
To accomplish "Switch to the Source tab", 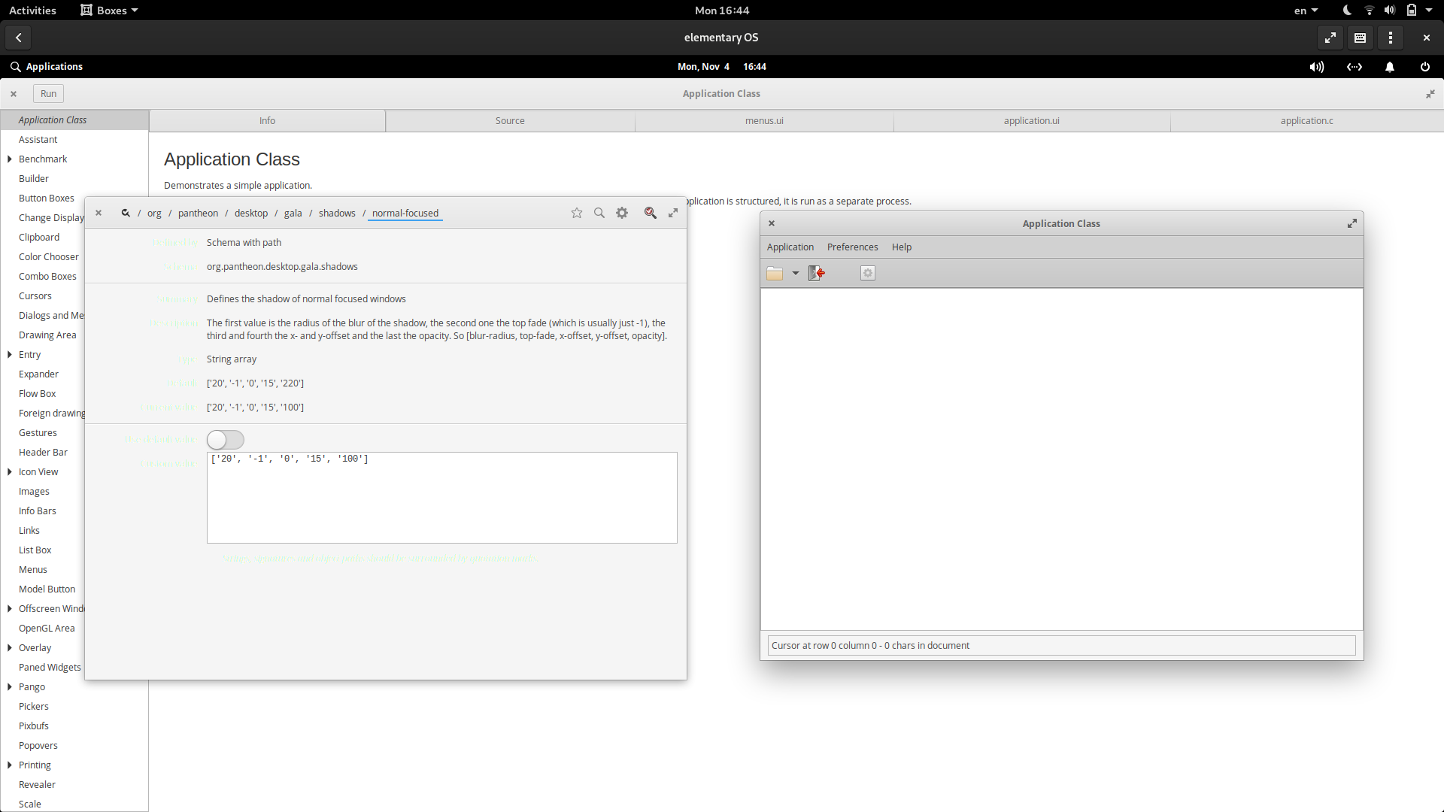I will (510, 121).
